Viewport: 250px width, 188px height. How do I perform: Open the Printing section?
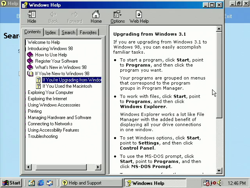[x=35, y=111]
